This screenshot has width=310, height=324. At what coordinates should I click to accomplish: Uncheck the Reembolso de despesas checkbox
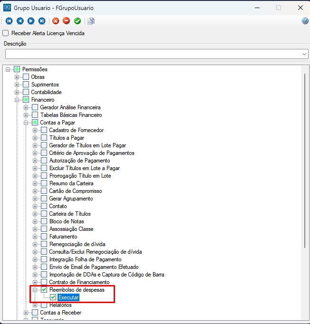coord(44,290)
